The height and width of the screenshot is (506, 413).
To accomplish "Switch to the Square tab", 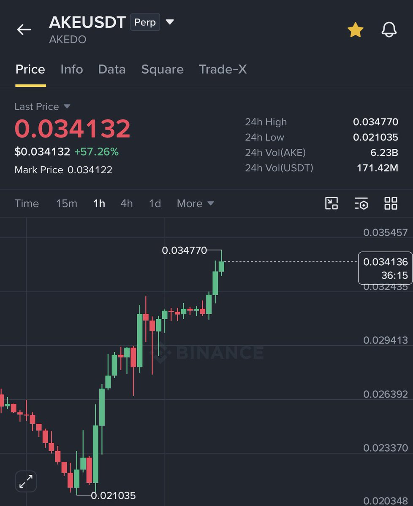I will coord(162,70).
